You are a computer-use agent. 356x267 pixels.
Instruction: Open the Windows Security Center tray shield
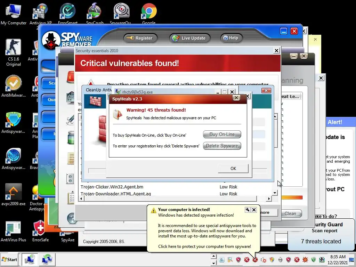(x=272, y=259)
